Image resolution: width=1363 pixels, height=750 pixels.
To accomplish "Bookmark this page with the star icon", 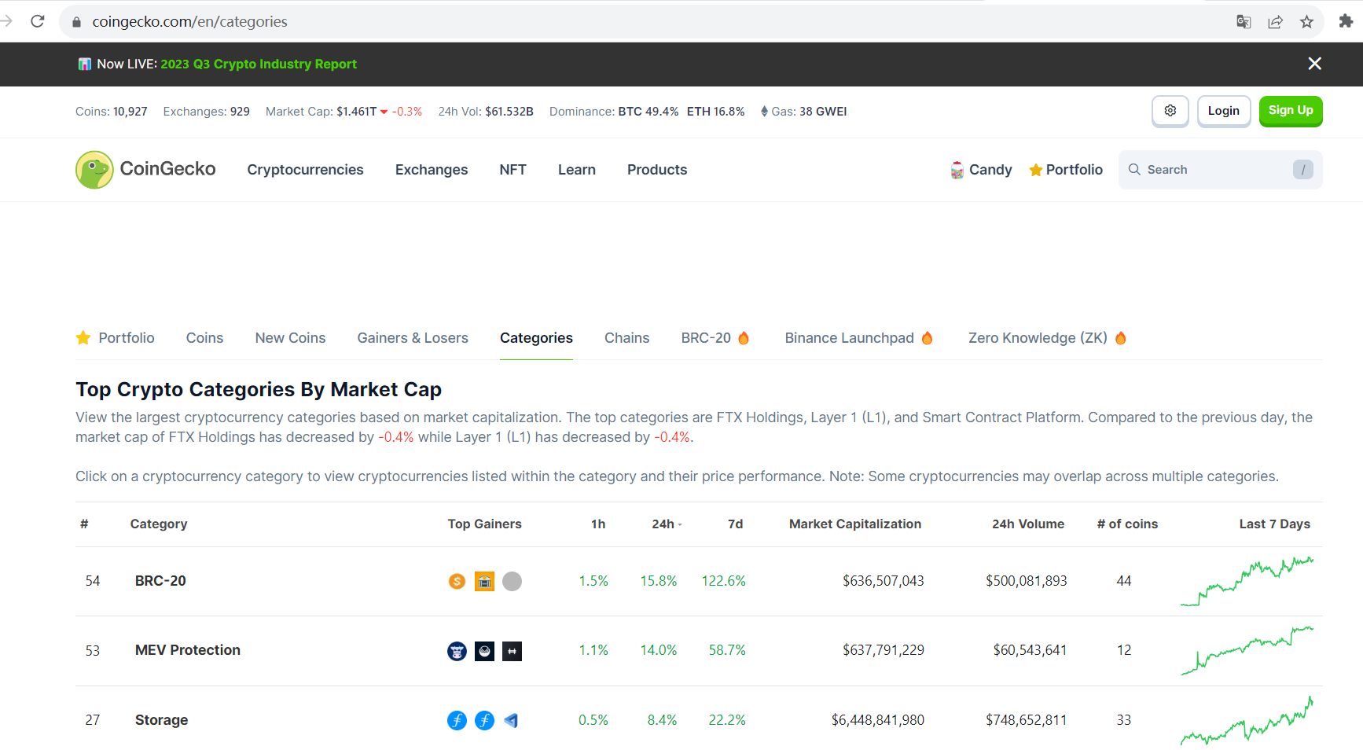I will 1306,22.
